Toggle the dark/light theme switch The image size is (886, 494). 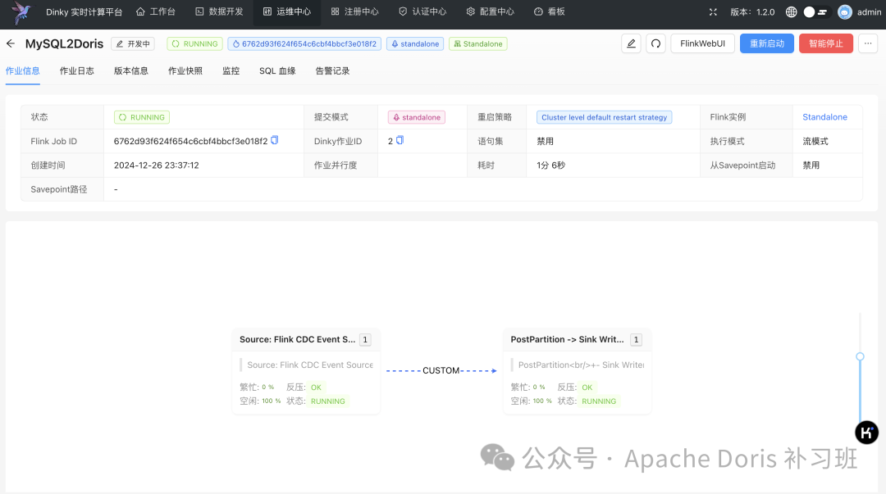(816, 11)
